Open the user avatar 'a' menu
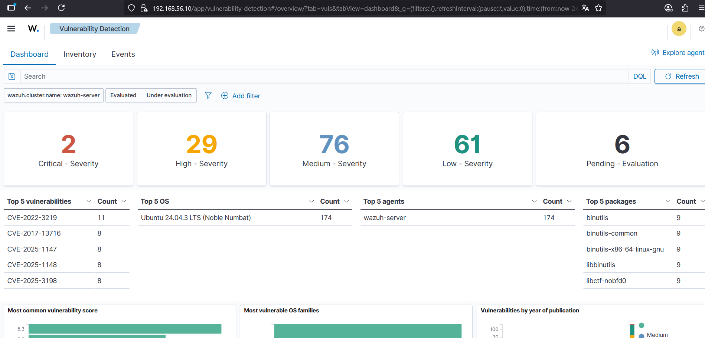The image size is (705, 338). 679,29
